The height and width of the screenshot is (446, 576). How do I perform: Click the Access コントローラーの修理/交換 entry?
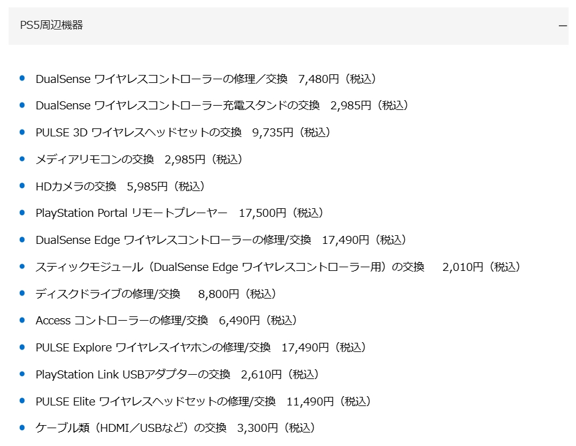point(122,321)
